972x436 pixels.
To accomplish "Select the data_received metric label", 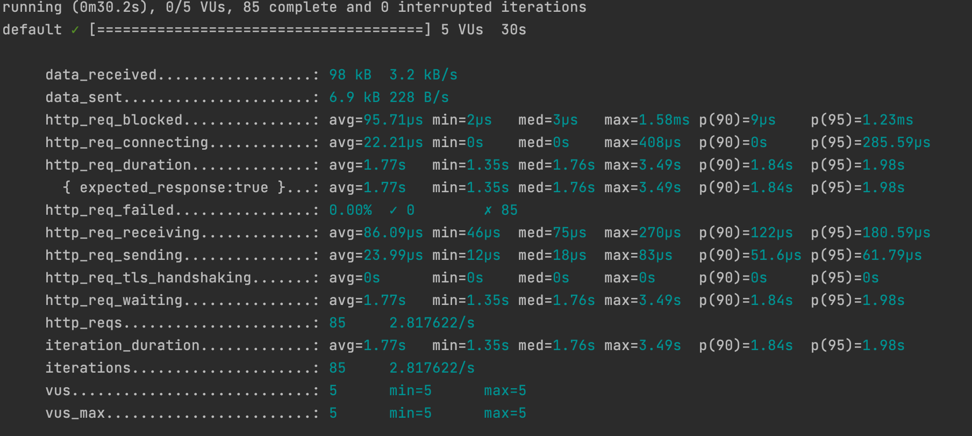I will (x=101, y=75).
